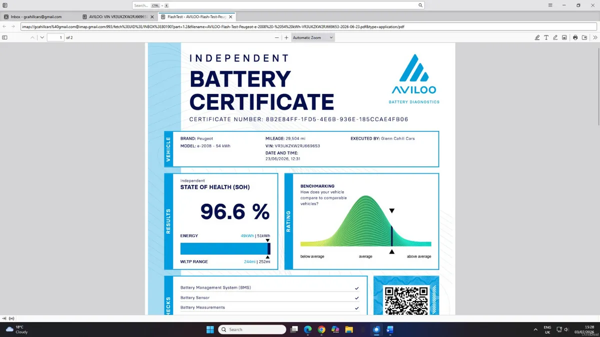This screenshot has height=337, width=600.
Task: Show hidden system tray icons
Action: (535, 330)
